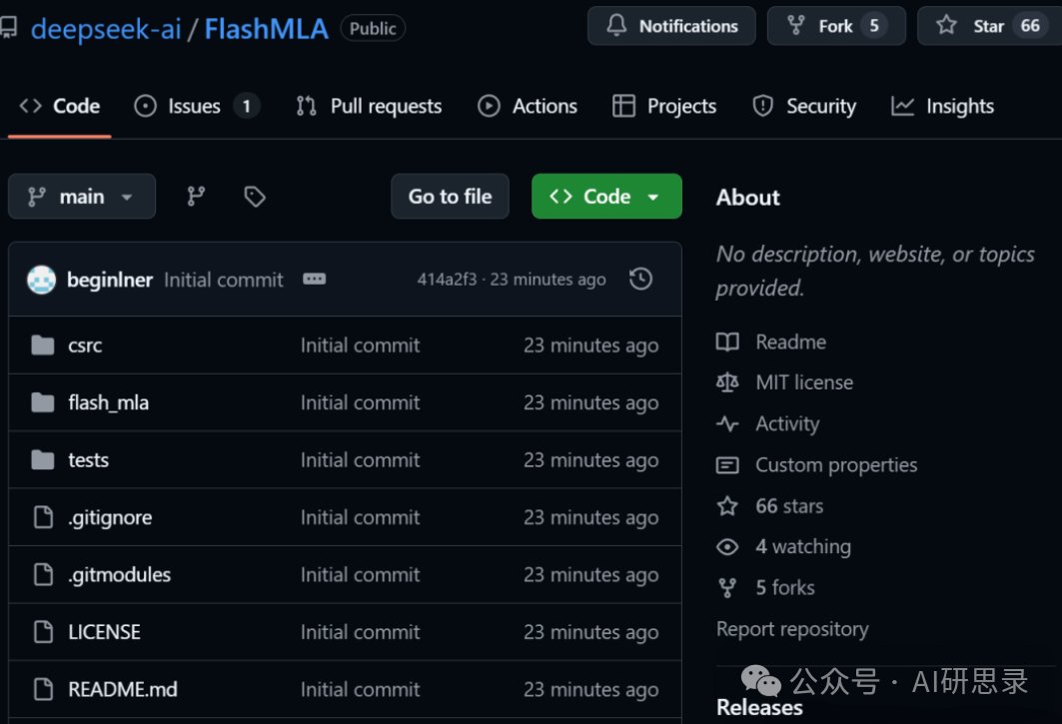The width and height of the screenshot is (1062, 724).
Task: Click the Go to file button
Action: [x=450, y=197]
